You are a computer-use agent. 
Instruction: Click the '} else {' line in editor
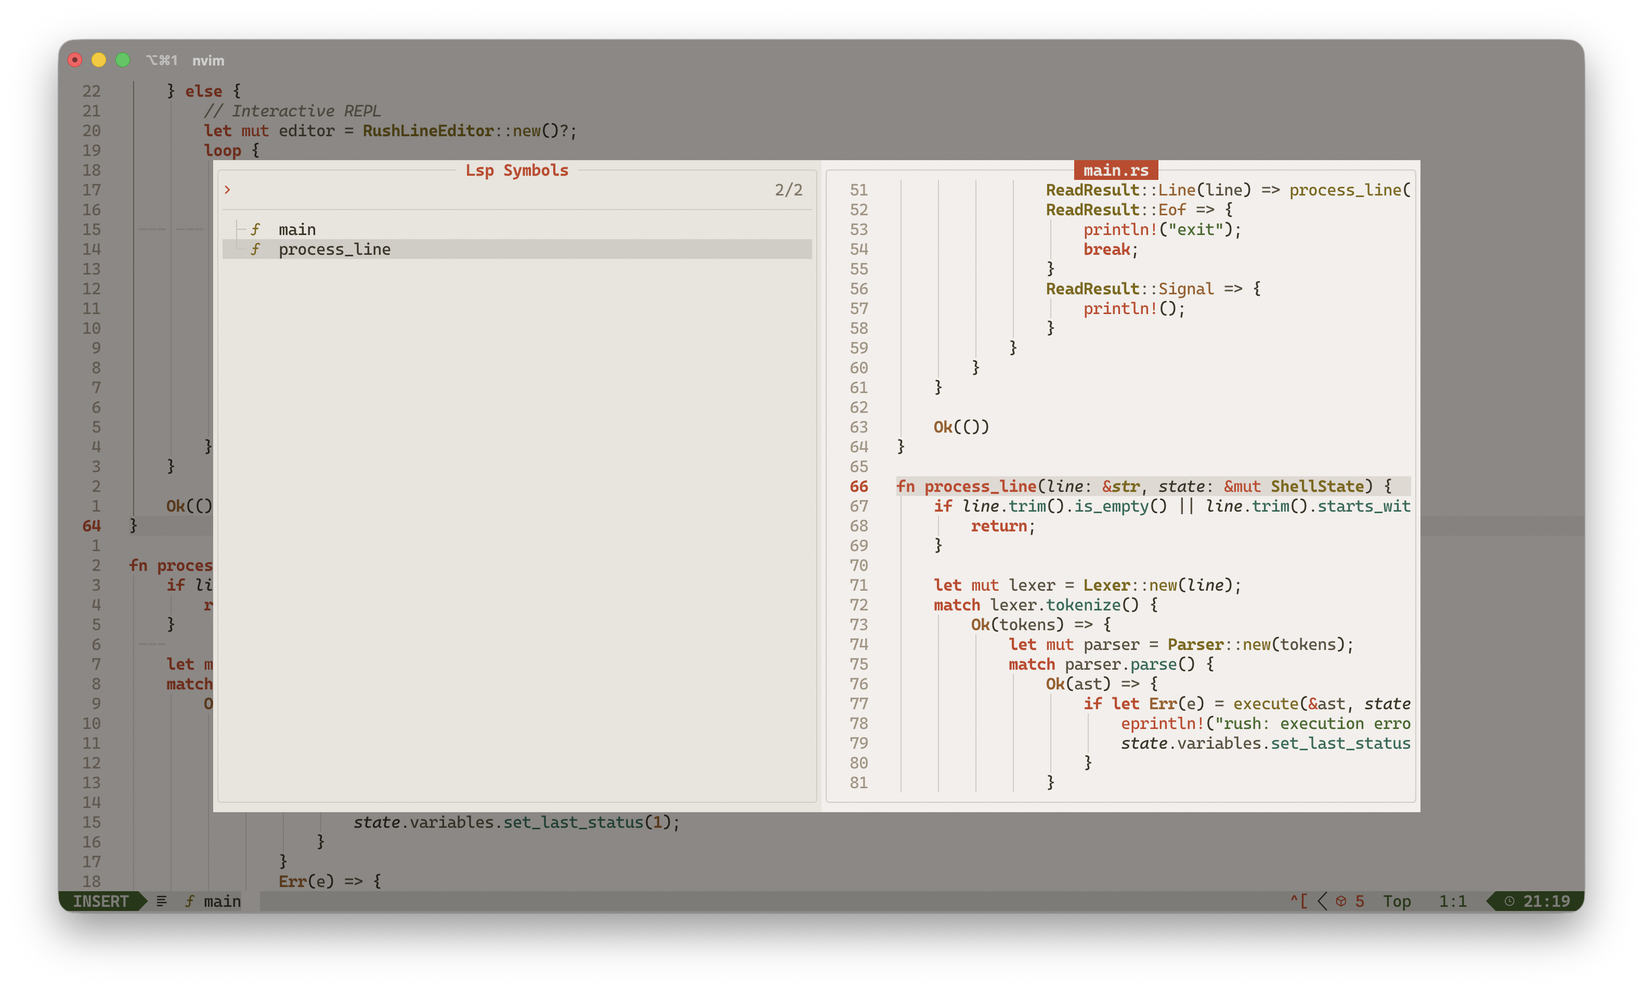(203, 92)
